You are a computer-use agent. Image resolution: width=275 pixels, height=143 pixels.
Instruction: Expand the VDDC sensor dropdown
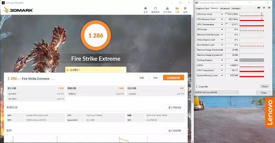point(222,65)
